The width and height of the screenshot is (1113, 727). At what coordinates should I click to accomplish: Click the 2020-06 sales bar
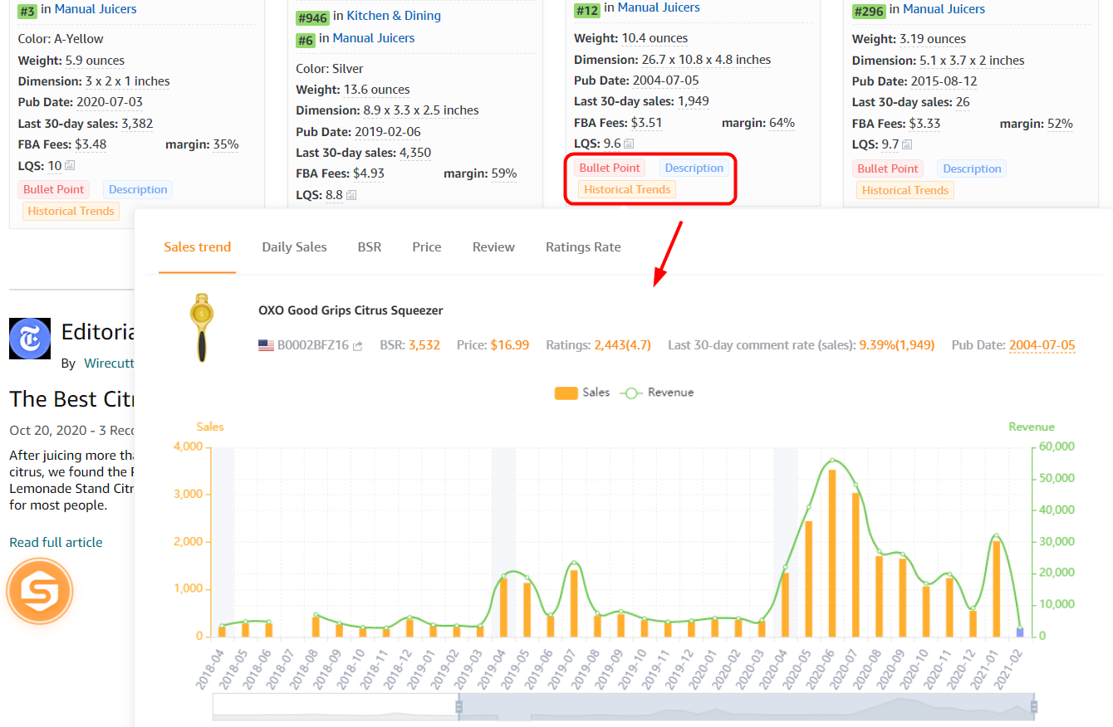[x=832, y=554]
